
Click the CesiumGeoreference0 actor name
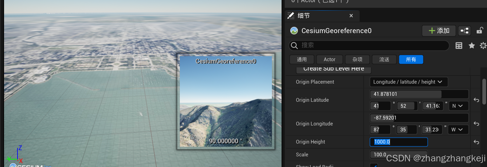click(x=337, y=31)
